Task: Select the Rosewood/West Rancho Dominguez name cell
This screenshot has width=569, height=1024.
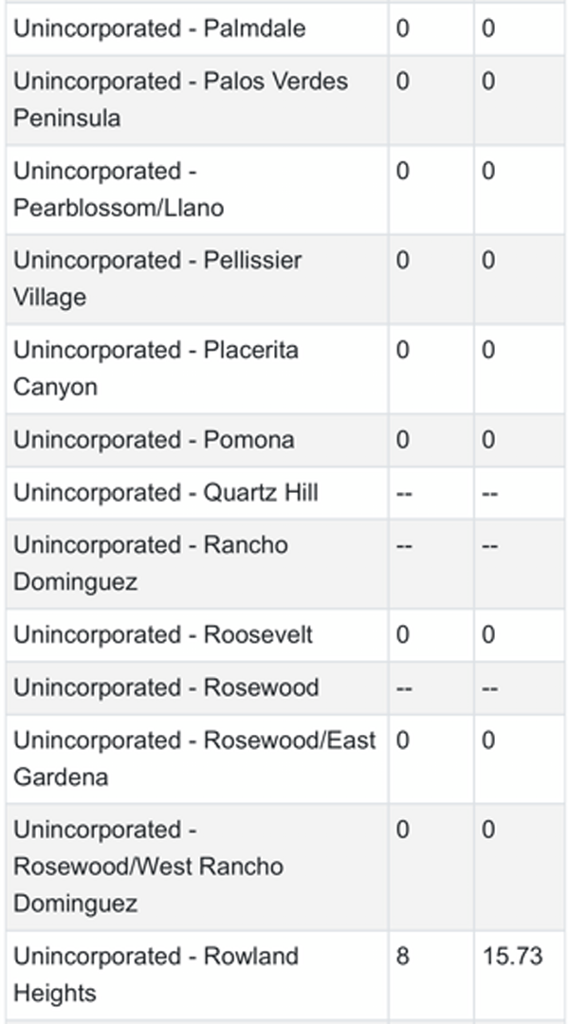Action: coord(148,867)
